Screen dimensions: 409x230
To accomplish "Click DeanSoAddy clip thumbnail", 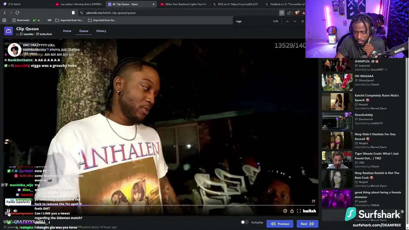I will [x=337, y=121].
